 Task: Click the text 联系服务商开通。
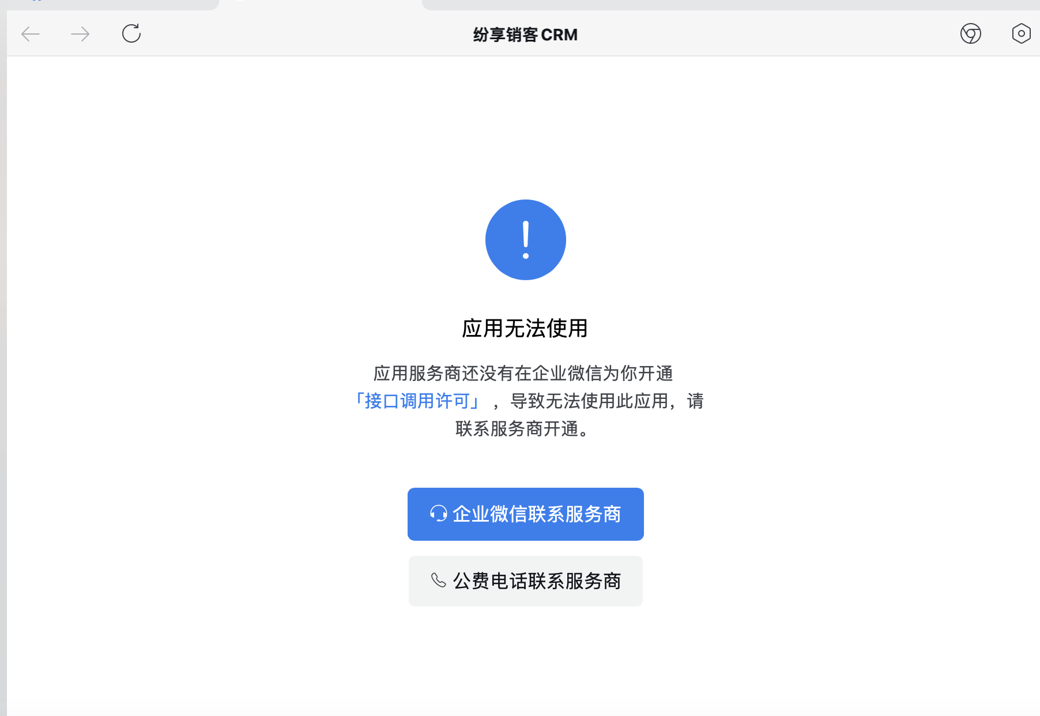[x=525, y=428]
